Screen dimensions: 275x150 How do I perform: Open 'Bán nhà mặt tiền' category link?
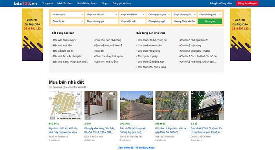[62, 45]
